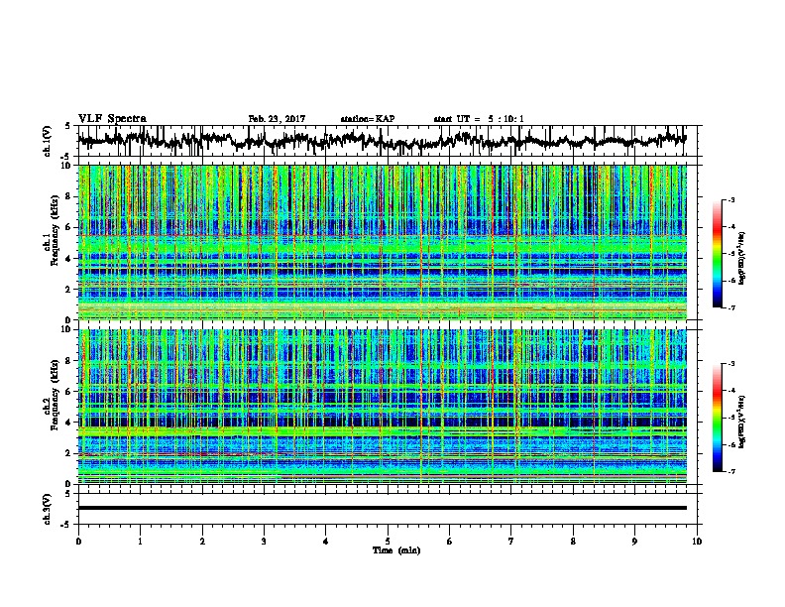Click time axis tick label 10
The width and height of the screenshot is (785, 607).
697,542
